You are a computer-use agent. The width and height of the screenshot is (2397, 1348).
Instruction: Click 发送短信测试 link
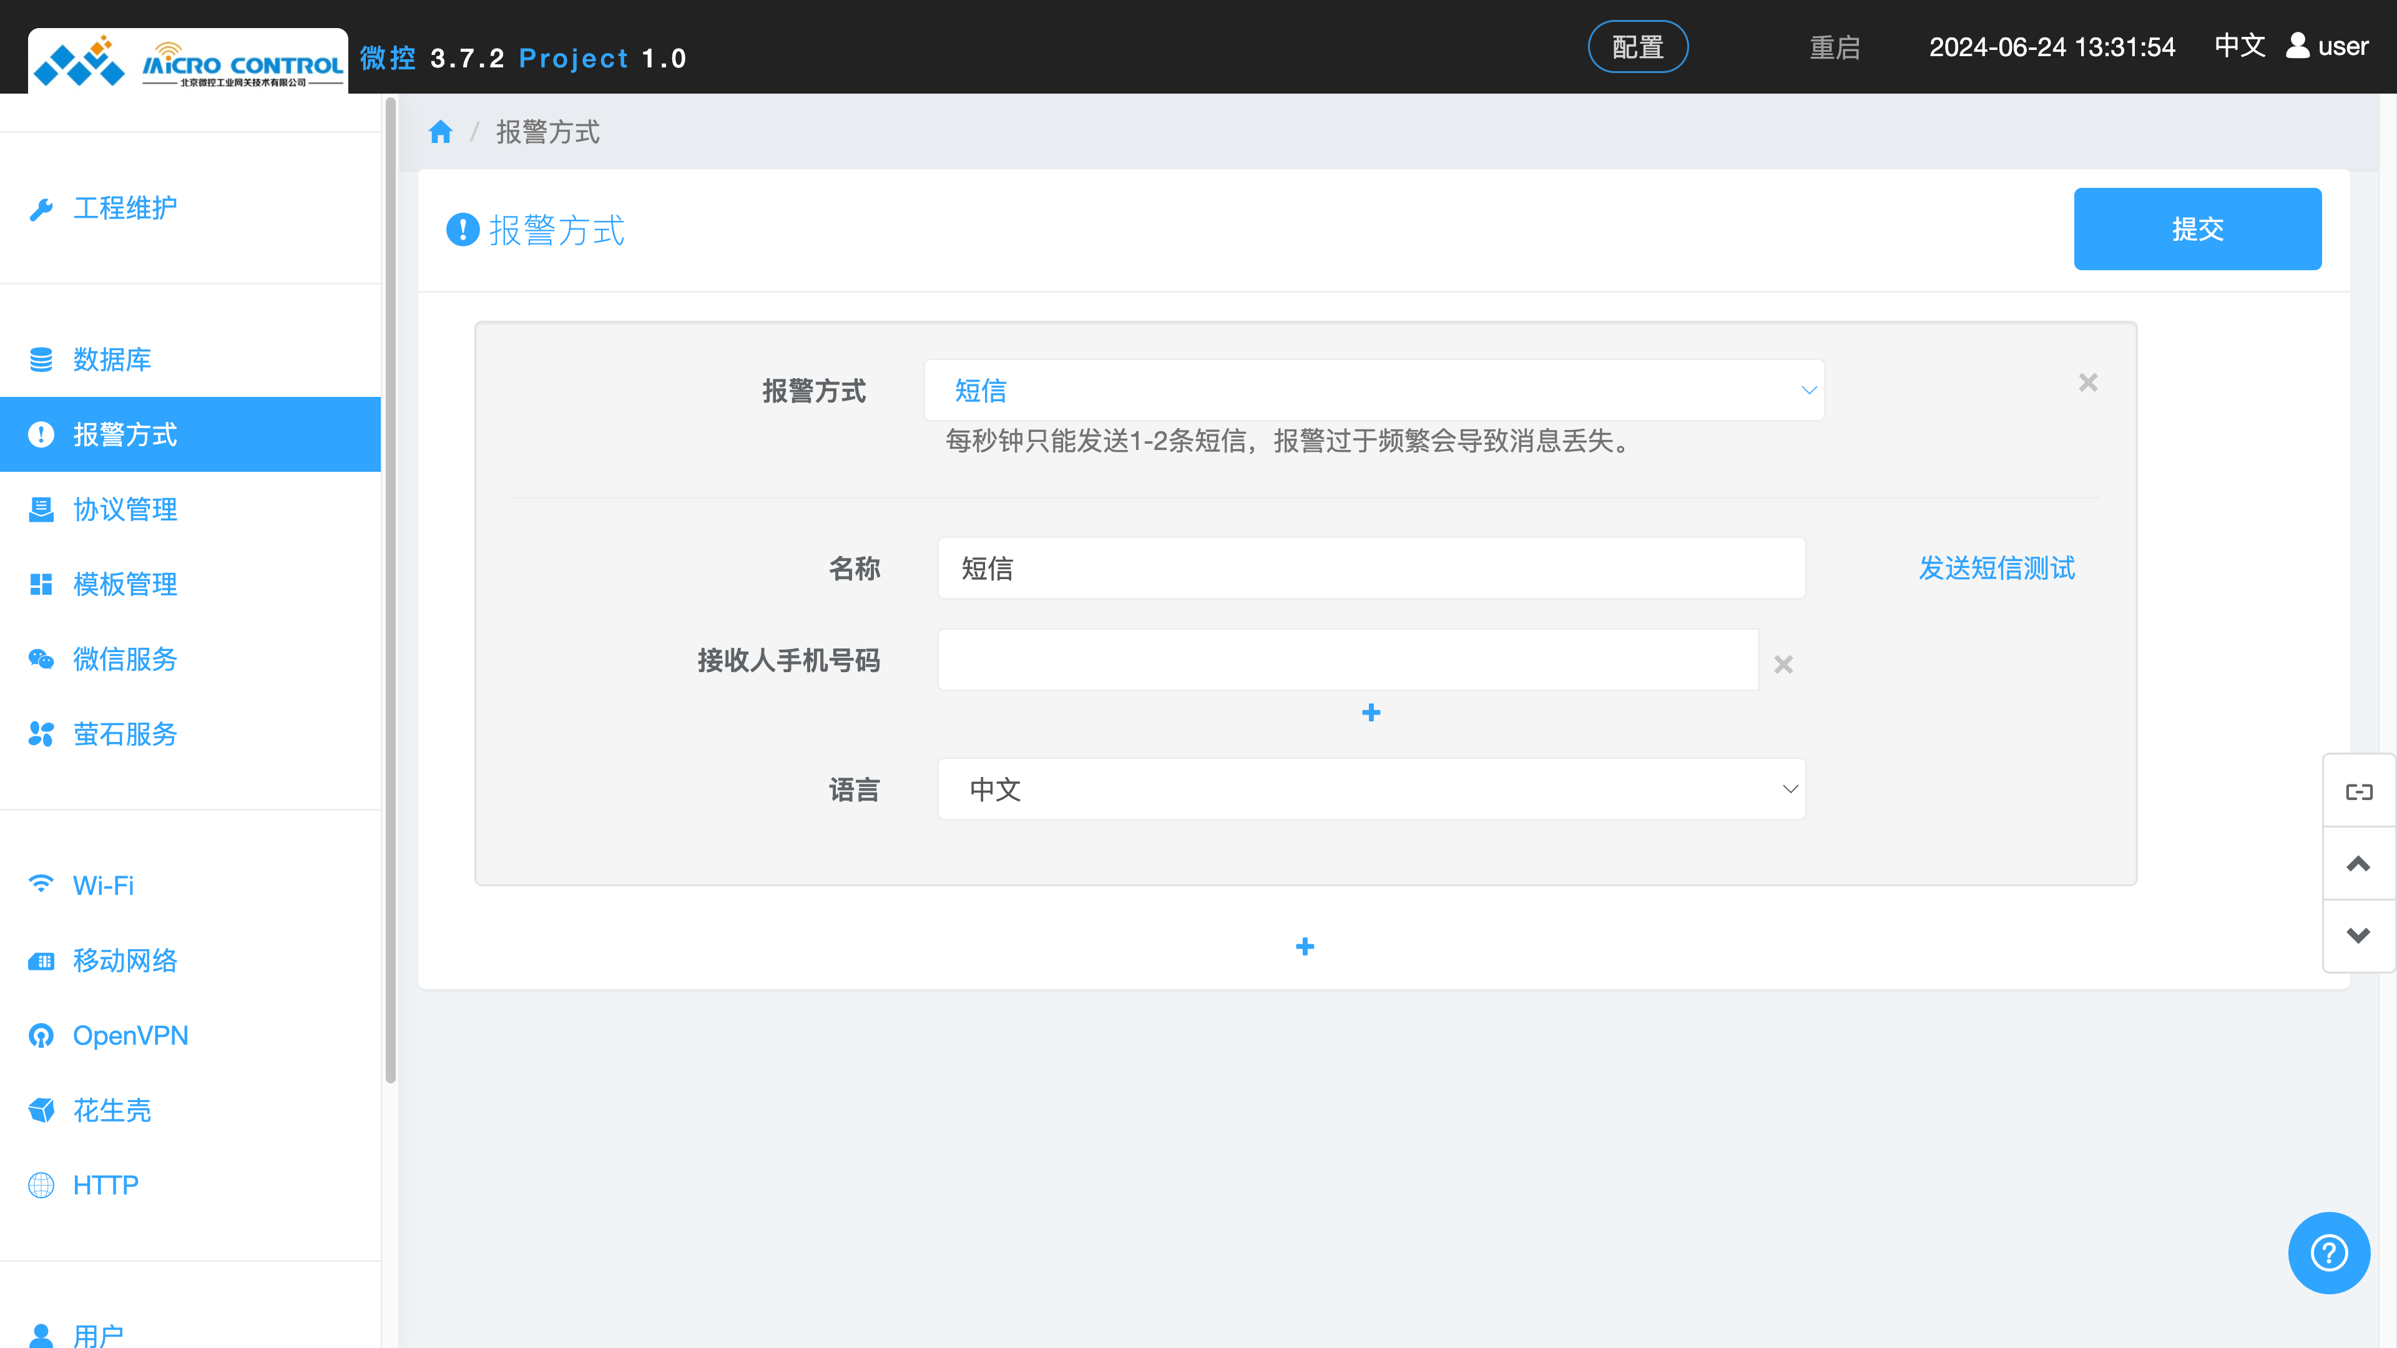coord(1996,567)
